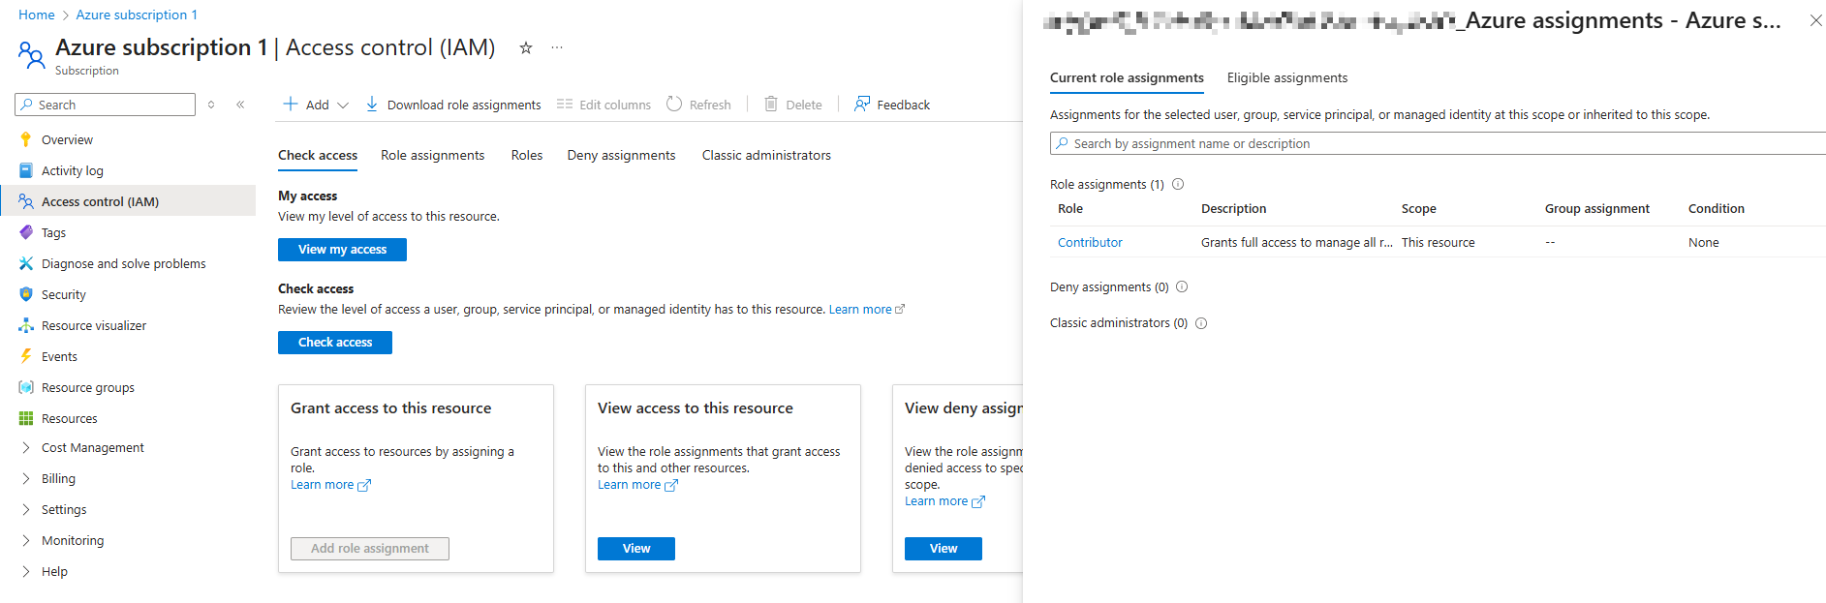Click the Tags icon in sidebar
The width and height of the screenshot is (1826, 603).
point(26,232)
